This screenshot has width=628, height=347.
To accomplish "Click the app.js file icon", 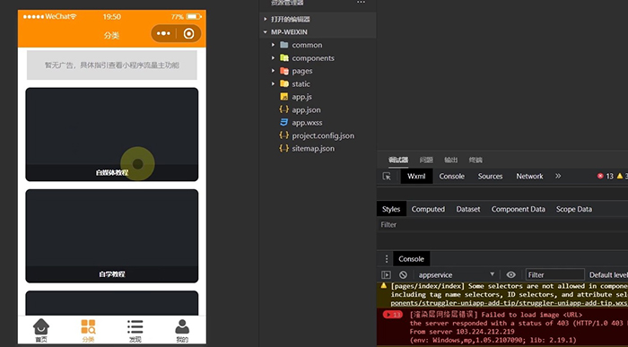I will (284, 97).
